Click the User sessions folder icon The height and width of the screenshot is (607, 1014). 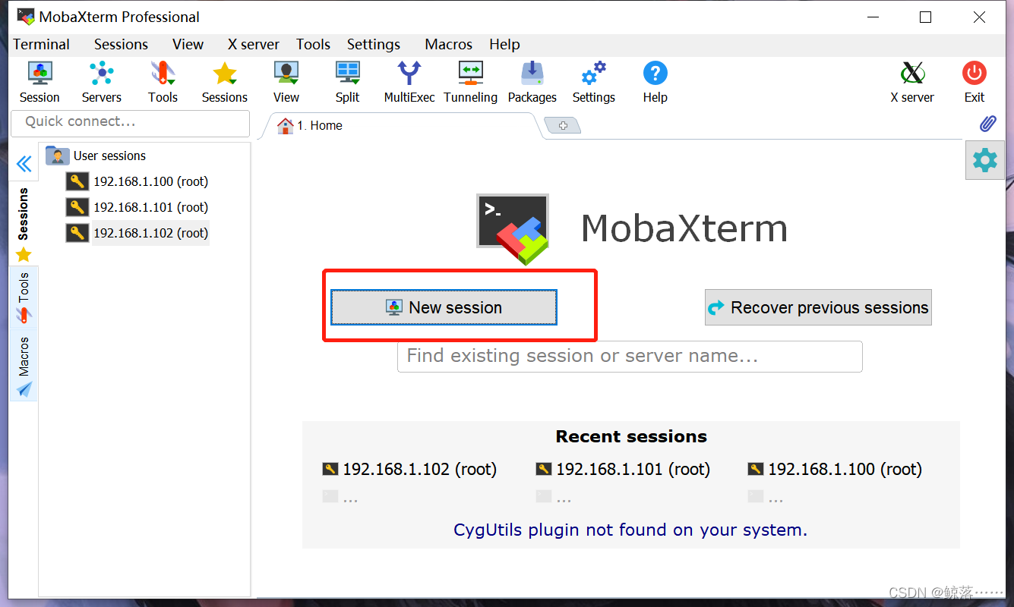pyautogui.click(x=58, y=156)
